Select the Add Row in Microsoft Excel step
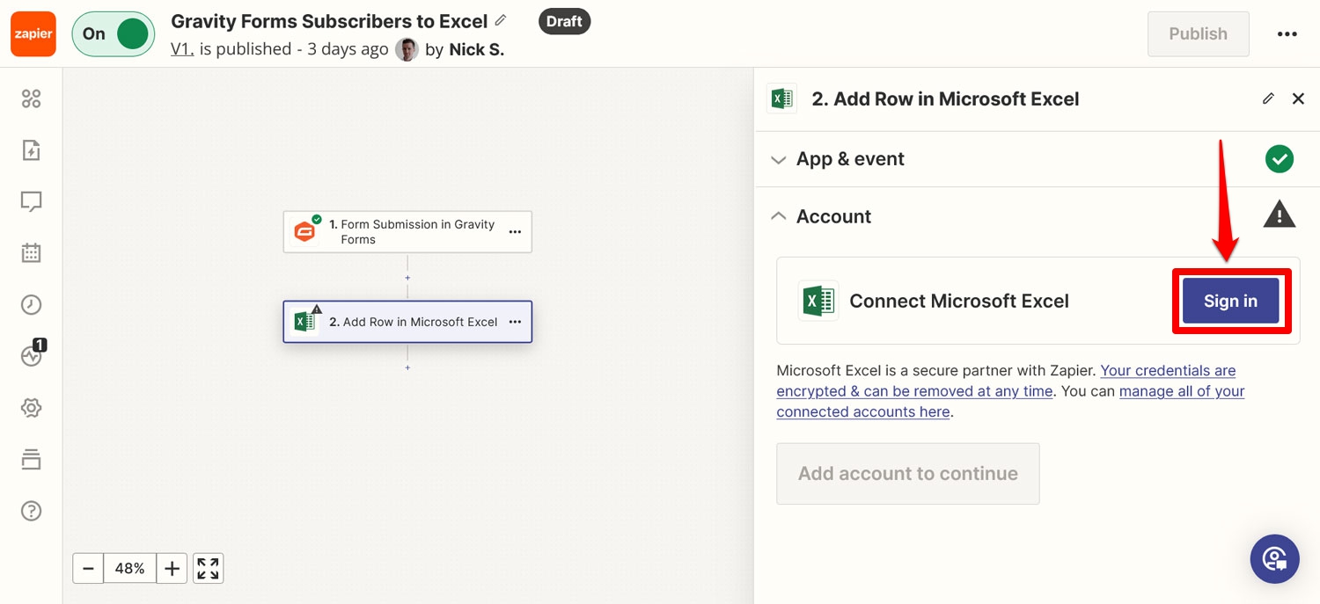 407,322
